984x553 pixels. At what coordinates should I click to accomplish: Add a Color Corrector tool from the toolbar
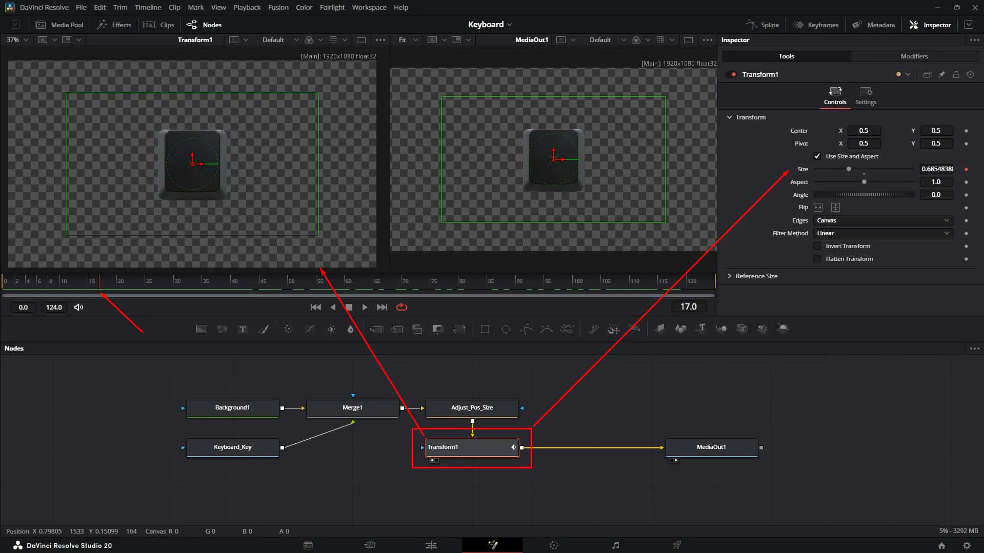click(289, 329)
